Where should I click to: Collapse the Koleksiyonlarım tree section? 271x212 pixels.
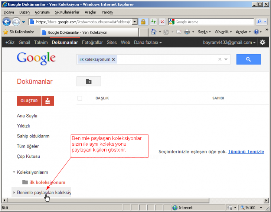(14, 172)
